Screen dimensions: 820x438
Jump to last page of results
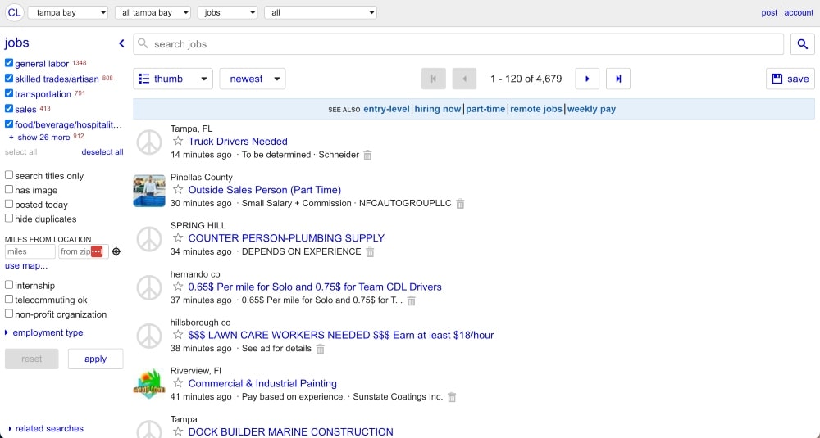coord(618,79)
